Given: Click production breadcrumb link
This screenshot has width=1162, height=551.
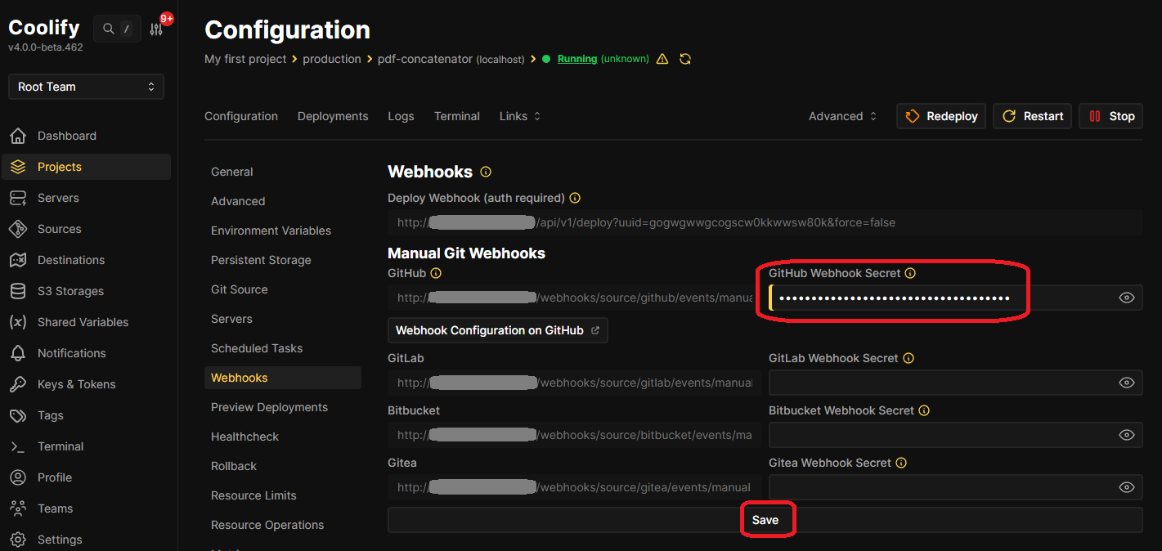Looking at the screenshot, I should pos(332,59).
